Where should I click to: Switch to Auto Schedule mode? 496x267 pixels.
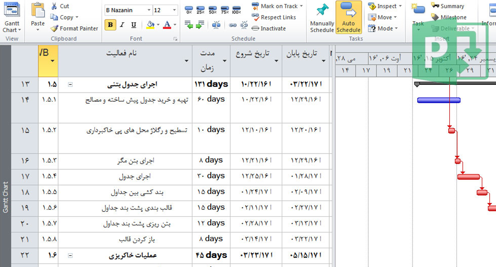click(x=348, y=17)
